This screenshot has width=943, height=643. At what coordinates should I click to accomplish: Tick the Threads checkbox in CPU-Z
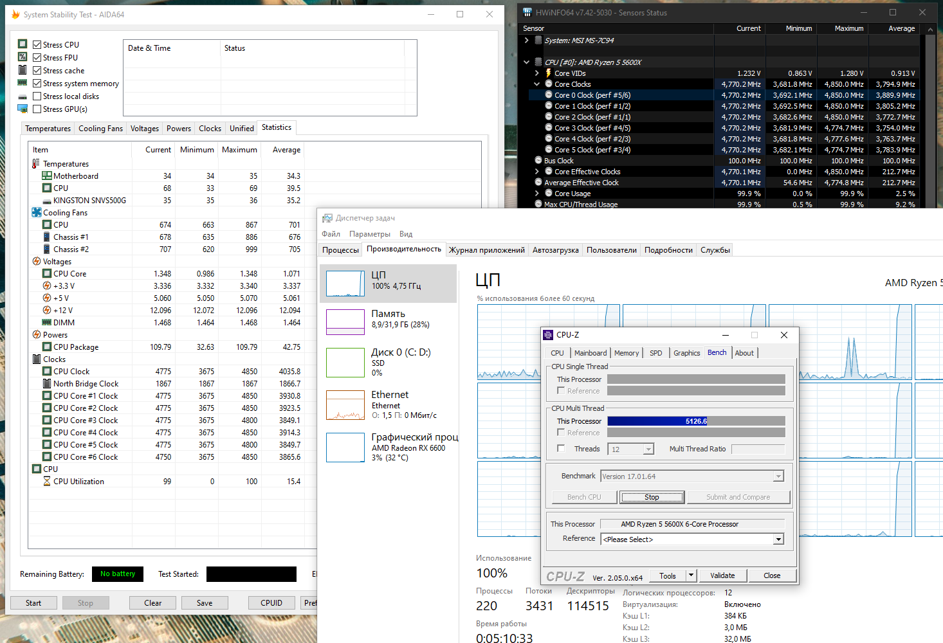561,449
